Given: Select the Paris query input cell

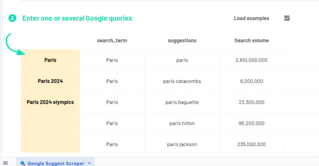Looking at the screenshot, I should pyautogui.click(x=50, y=60).
